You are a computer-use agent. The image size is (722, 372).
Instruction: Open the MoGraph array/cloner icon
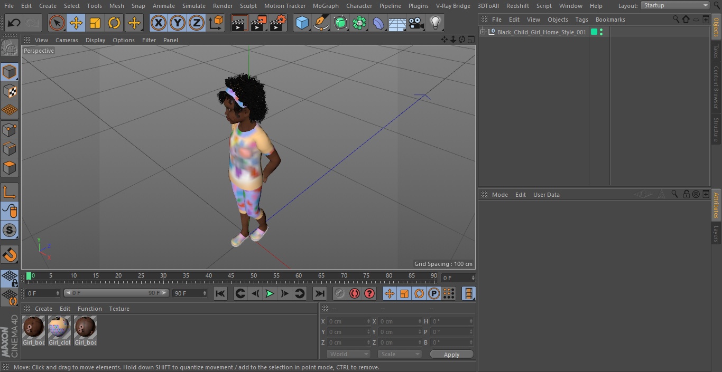(x=359, y=23)
